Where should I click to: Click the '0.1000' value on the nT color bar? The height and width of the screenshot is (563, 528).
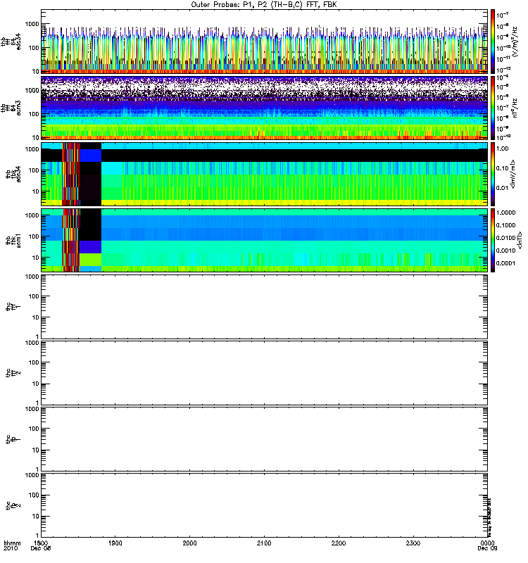click(505, 225)
